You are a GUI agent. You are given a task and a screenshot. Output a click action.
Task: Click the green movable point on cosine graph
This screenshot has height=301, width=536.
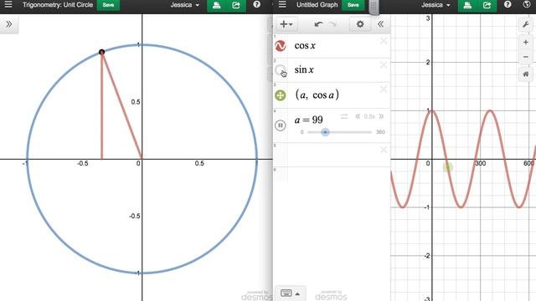click(x=447, y=167)
